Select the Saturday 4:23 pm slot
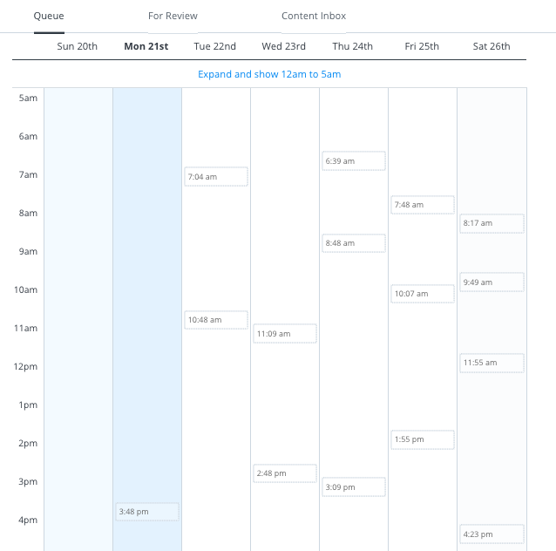Screen dimensions: 556x551 coord(492,534)
